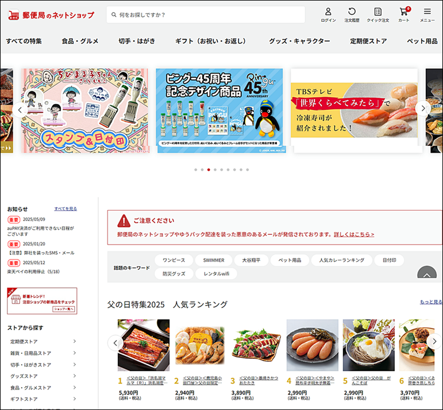Open the 弊社を装ったSMS・メール notice
The height and width of the screenshot is (410, 443).
click(x=41, y=253)
